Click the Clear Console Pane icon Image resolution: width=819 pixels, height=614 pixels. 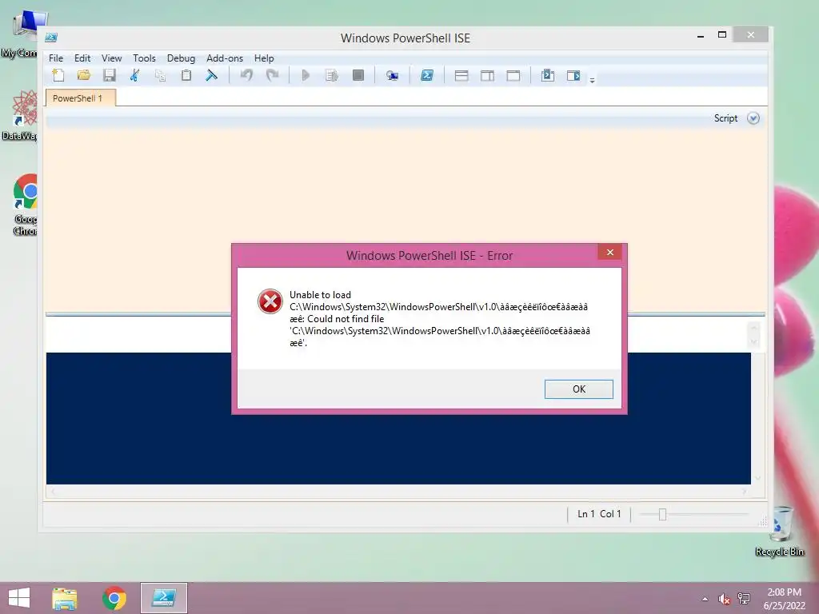[x=211, y=76]
